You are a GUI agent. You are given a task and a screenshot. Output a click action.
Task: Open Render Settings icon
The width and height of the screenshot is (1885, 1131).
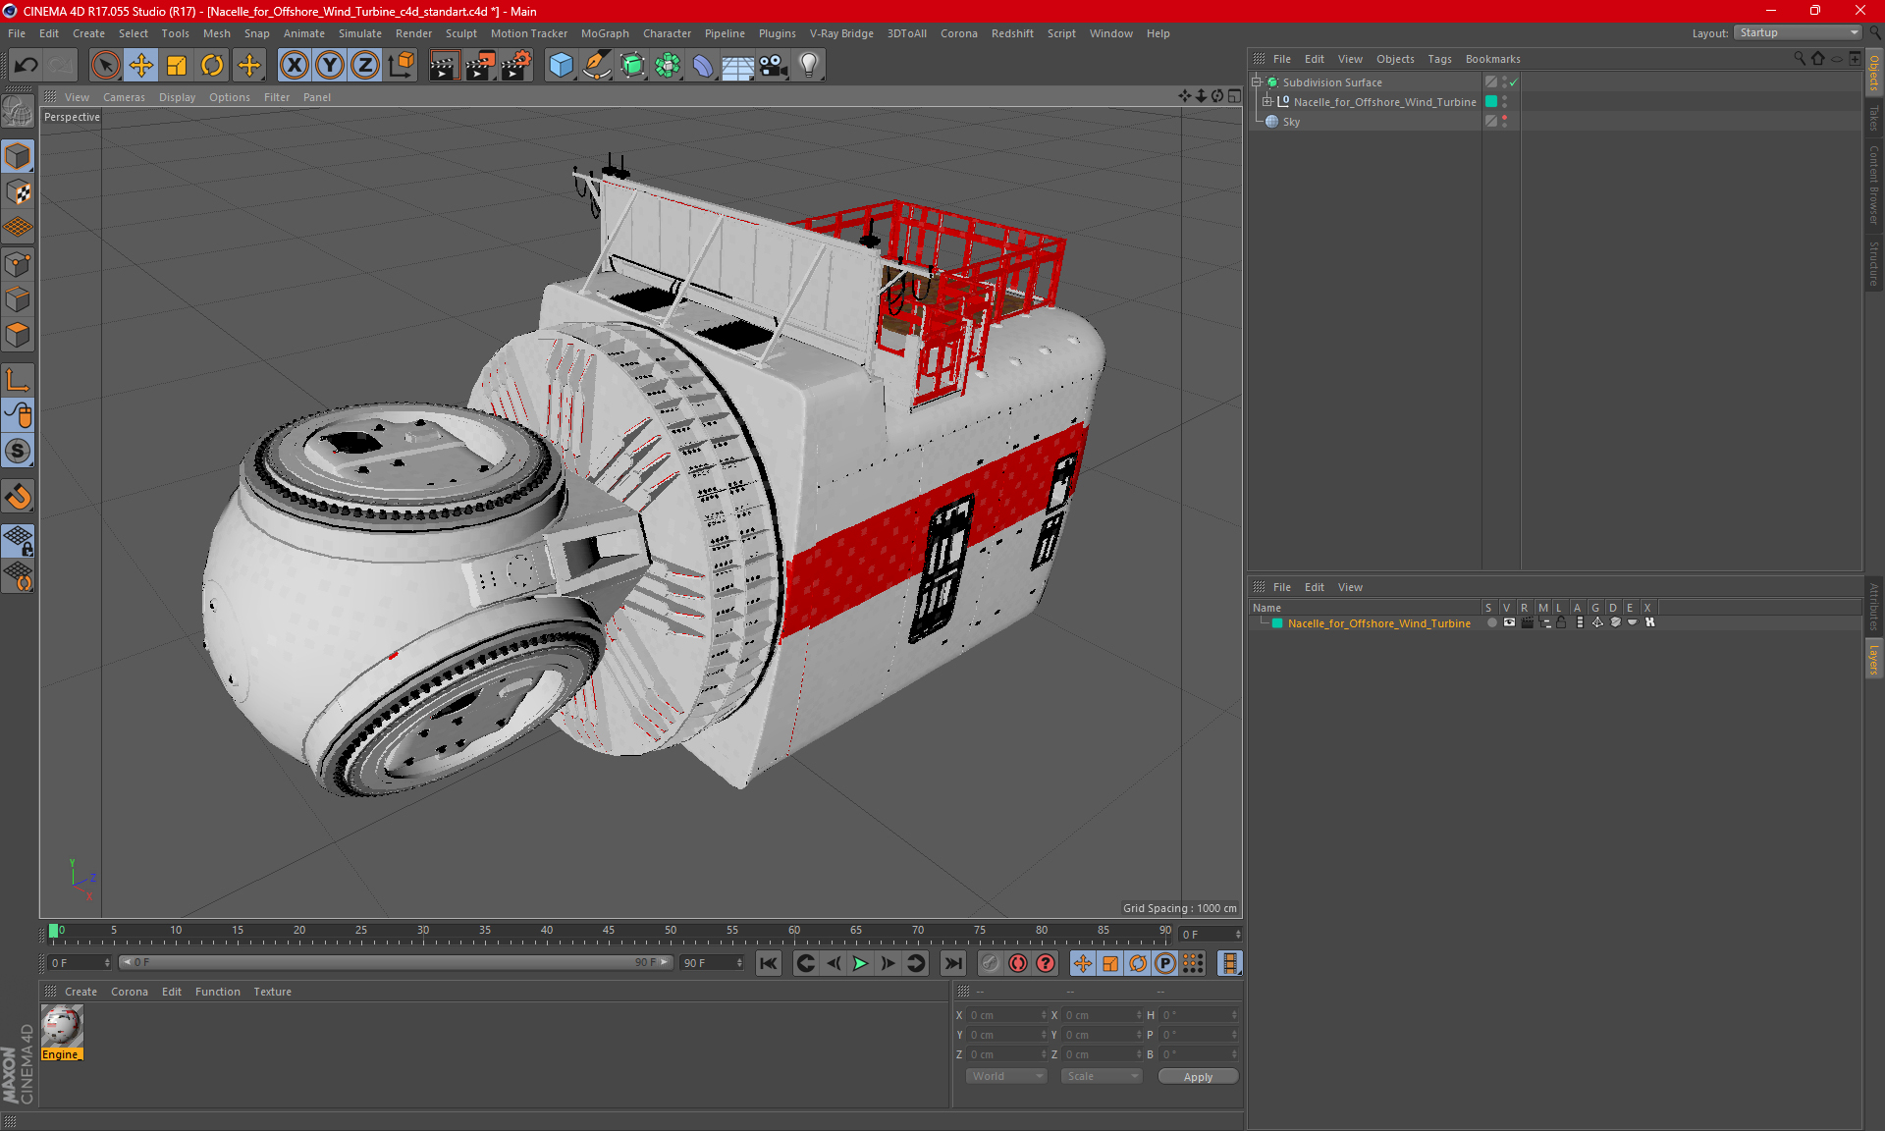516,66
